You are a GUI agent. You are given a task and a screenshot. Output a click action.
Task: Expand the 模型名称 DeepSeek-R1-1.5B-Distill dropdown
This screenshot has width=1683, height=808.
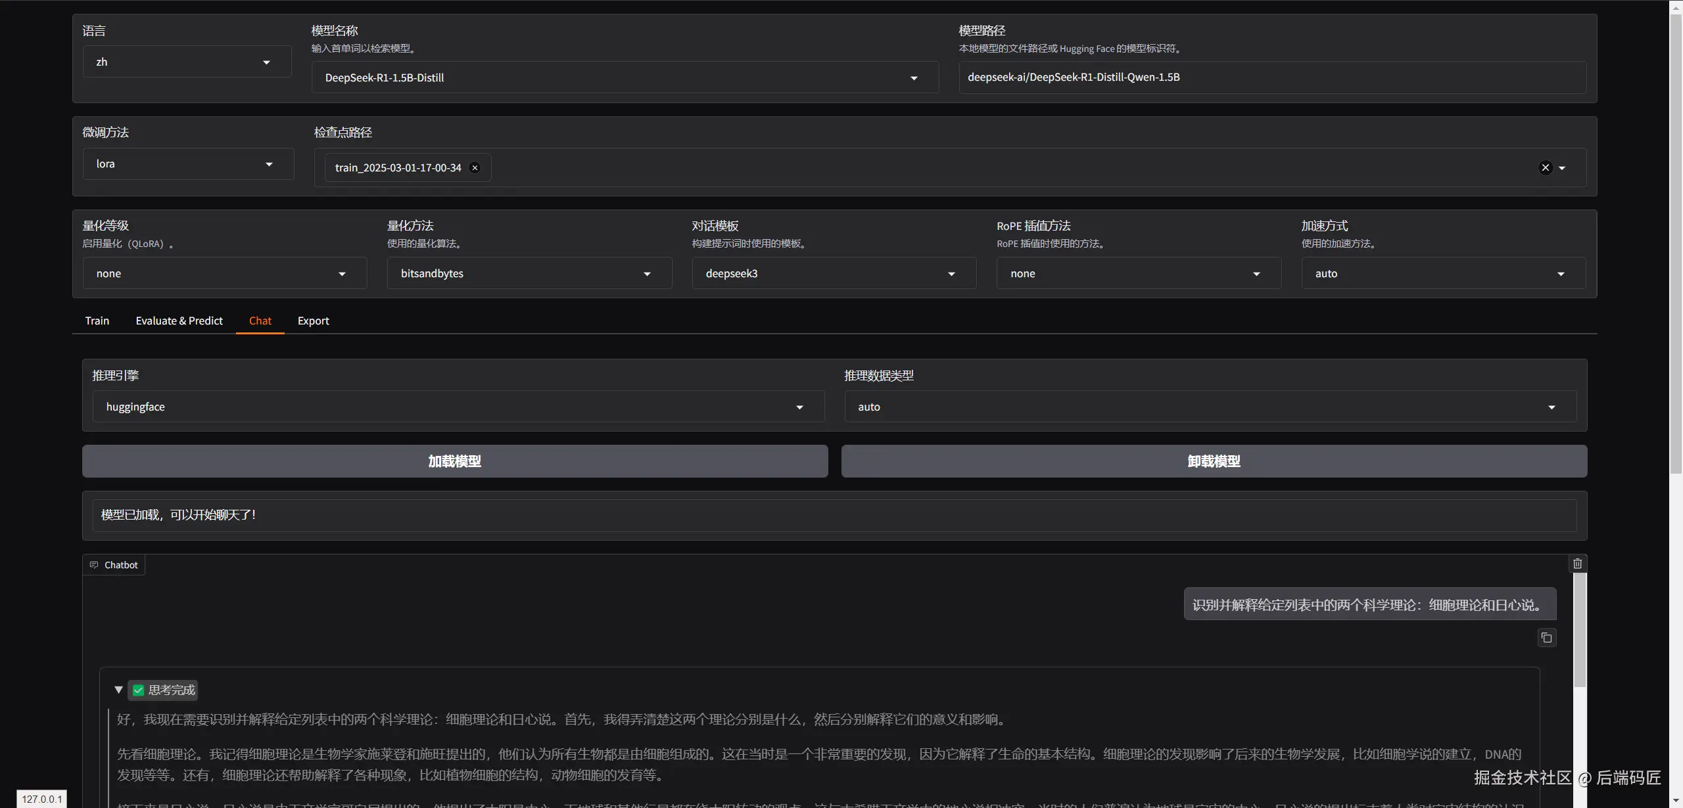(x=913, y=78)
